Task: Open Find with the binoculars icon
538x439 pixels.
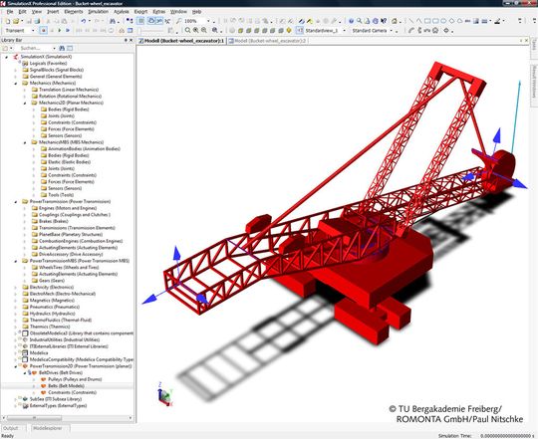Action: click(x=113, y=21)
